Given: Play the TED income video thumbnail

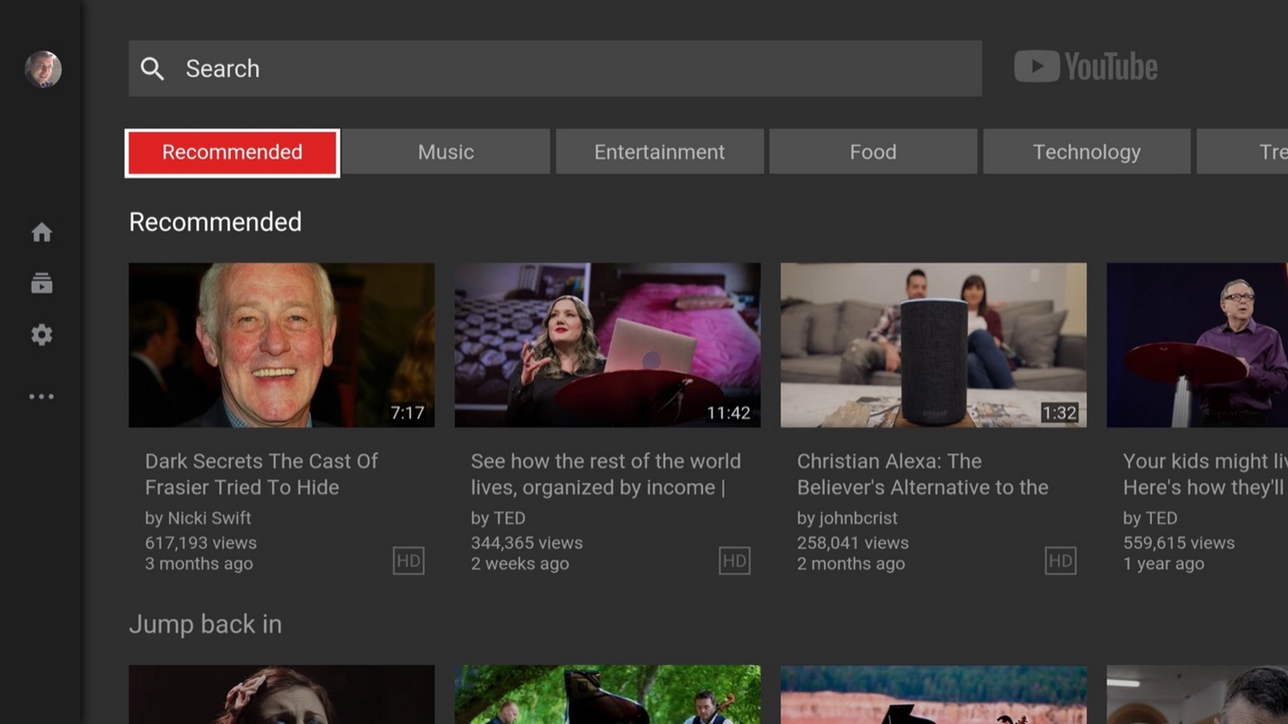Looking at the screenshot, I should pyautogui.click(x=607, y=345).
